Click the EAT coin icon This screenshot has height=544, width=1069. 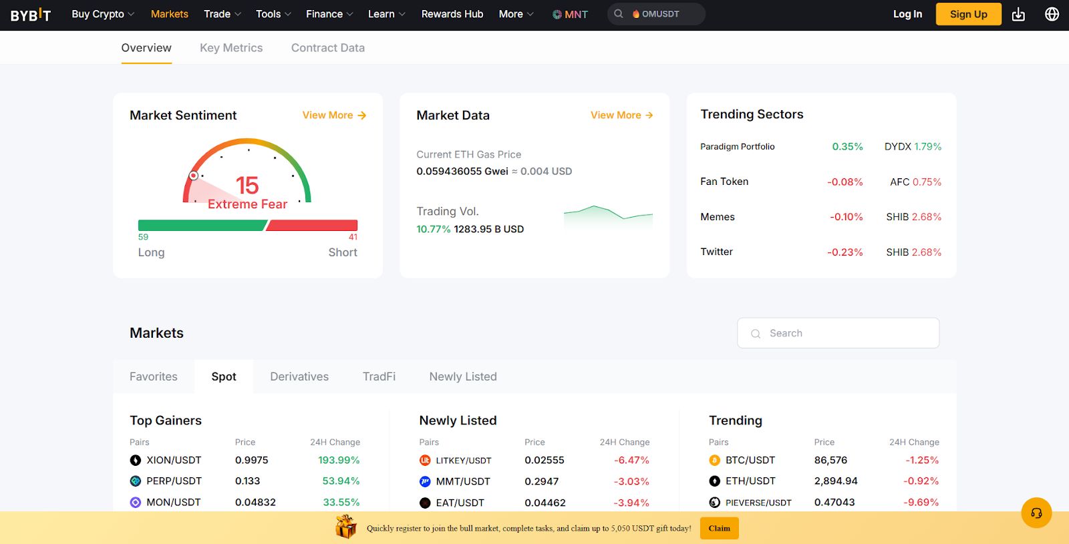pos(425,503)
